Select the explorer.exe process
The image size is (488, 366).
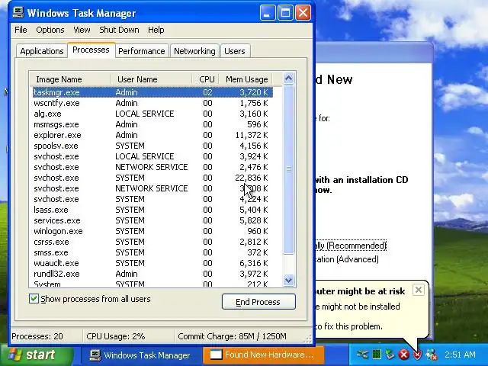pos(152,135)
